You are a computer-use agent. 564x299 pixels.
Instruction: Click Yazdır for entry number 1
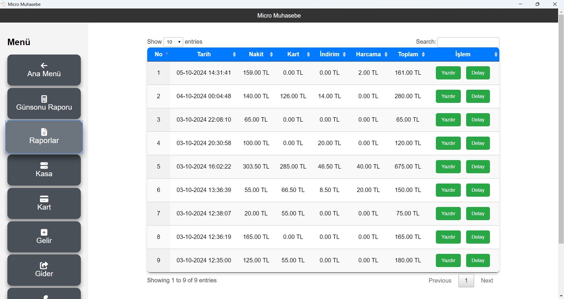tap(448, 73)
